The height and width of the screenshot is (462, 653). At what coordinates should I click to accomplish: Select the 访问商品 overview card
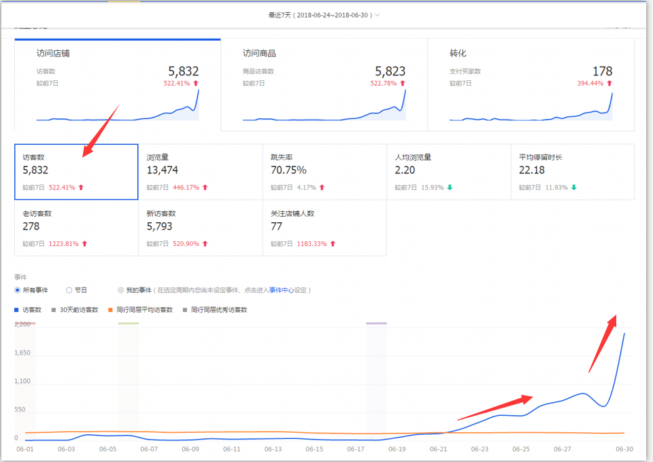(x=324, y=84)
